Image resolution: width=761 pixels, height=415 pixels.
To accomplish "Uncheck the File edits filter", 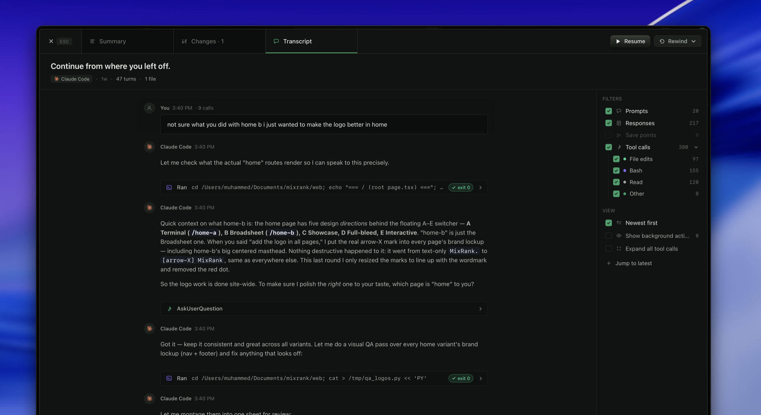I will click(x=616, y=159).
